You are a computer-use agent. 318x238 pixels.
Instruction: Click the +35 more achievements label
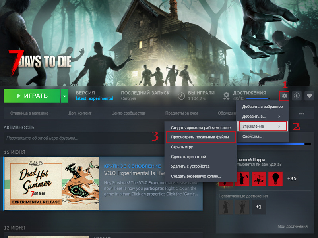[292, 179]
